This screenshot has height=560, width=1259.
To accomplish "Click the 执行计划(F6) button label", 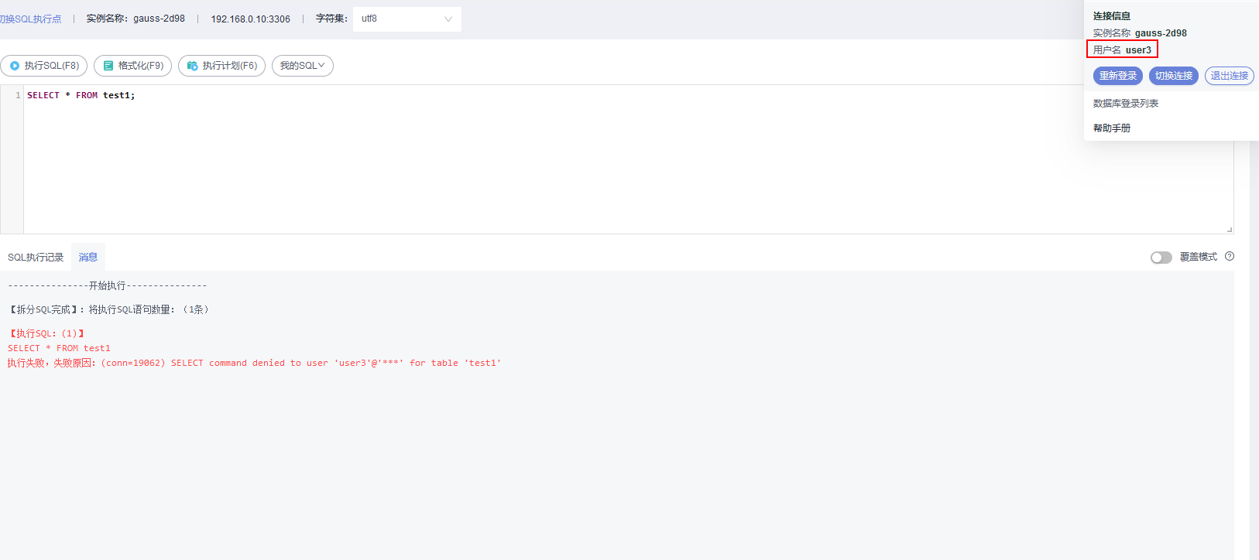I will tap(230, 66).
